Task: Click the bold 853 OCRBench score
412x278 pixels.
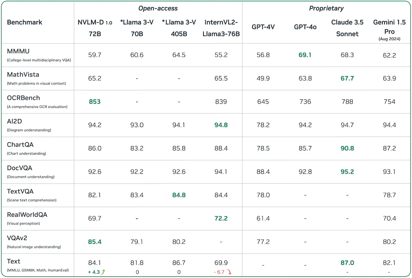Action: (x=95, y=101)
